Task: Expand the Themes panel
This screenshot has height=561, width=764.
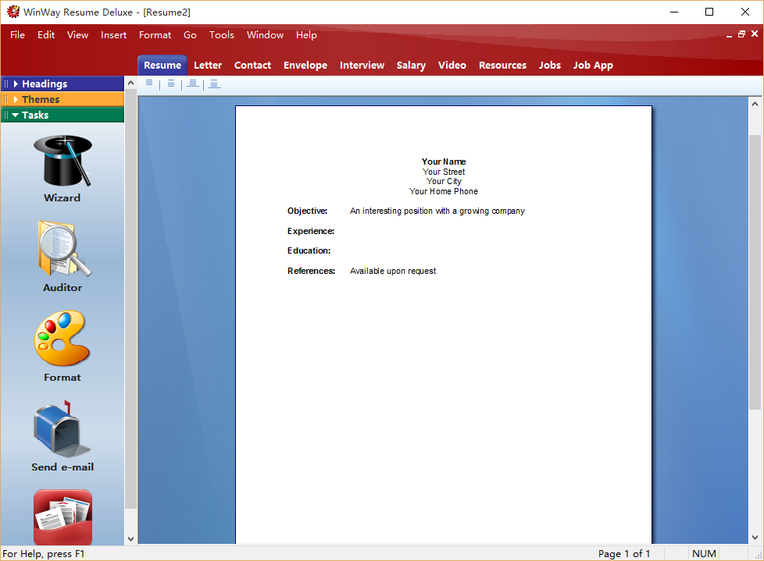Action: [41, 99]
